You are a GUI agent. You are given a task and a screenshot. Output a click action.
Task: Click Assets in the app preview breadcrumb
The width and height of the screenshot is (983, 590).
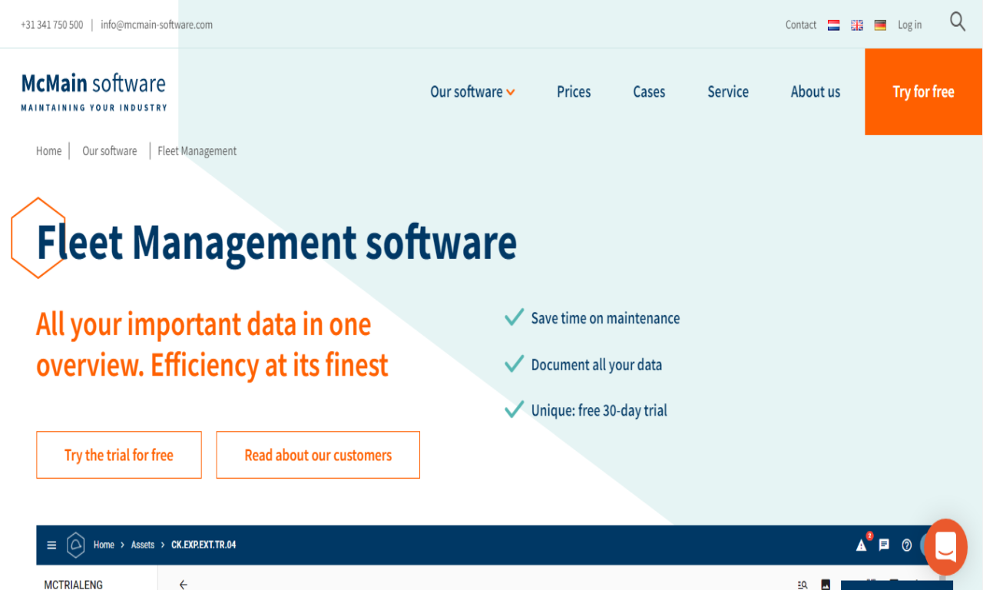143,545
